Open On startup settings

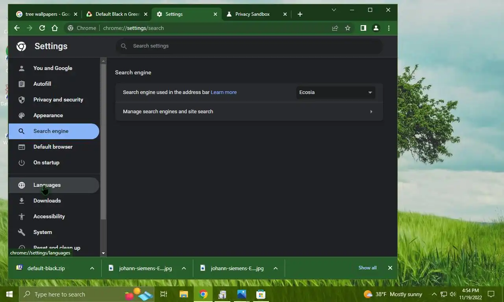[54, 162]
